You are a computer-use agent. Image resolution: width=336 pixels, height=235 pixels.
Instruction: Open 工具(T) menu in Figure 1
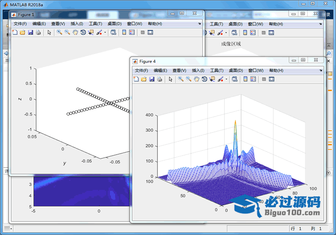click(95, 23)
